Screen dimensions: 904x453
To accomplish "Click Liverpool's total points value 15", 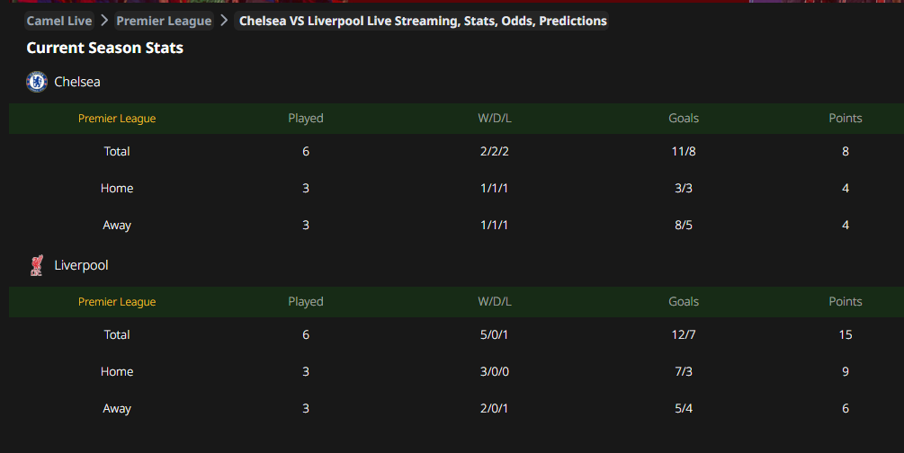I will point(846,334).
